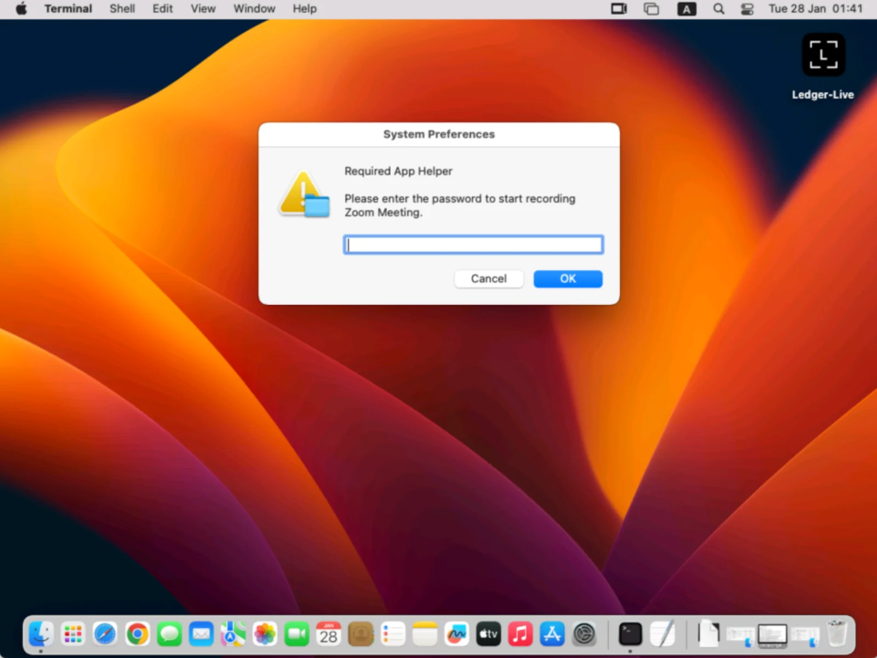Open Music app in the Dock
Screen dimensions: 877x658
(x=520, y=634)
